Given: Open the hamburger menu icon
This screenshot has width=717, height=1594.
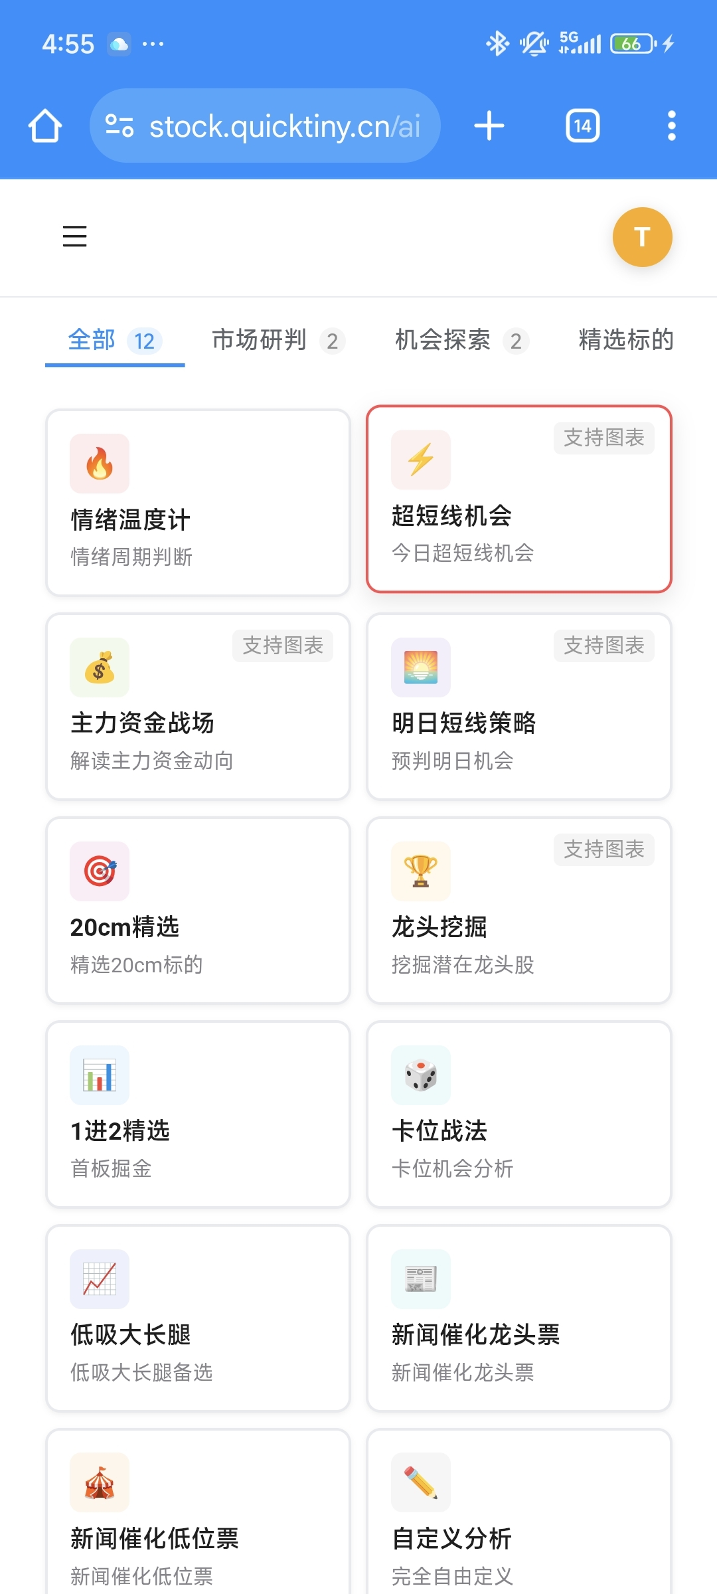Looking at the screenshot, I should pos(74,236).
